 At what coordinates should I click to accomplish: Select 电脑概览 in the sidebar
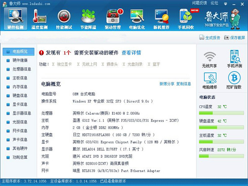(x=19, y=52)
